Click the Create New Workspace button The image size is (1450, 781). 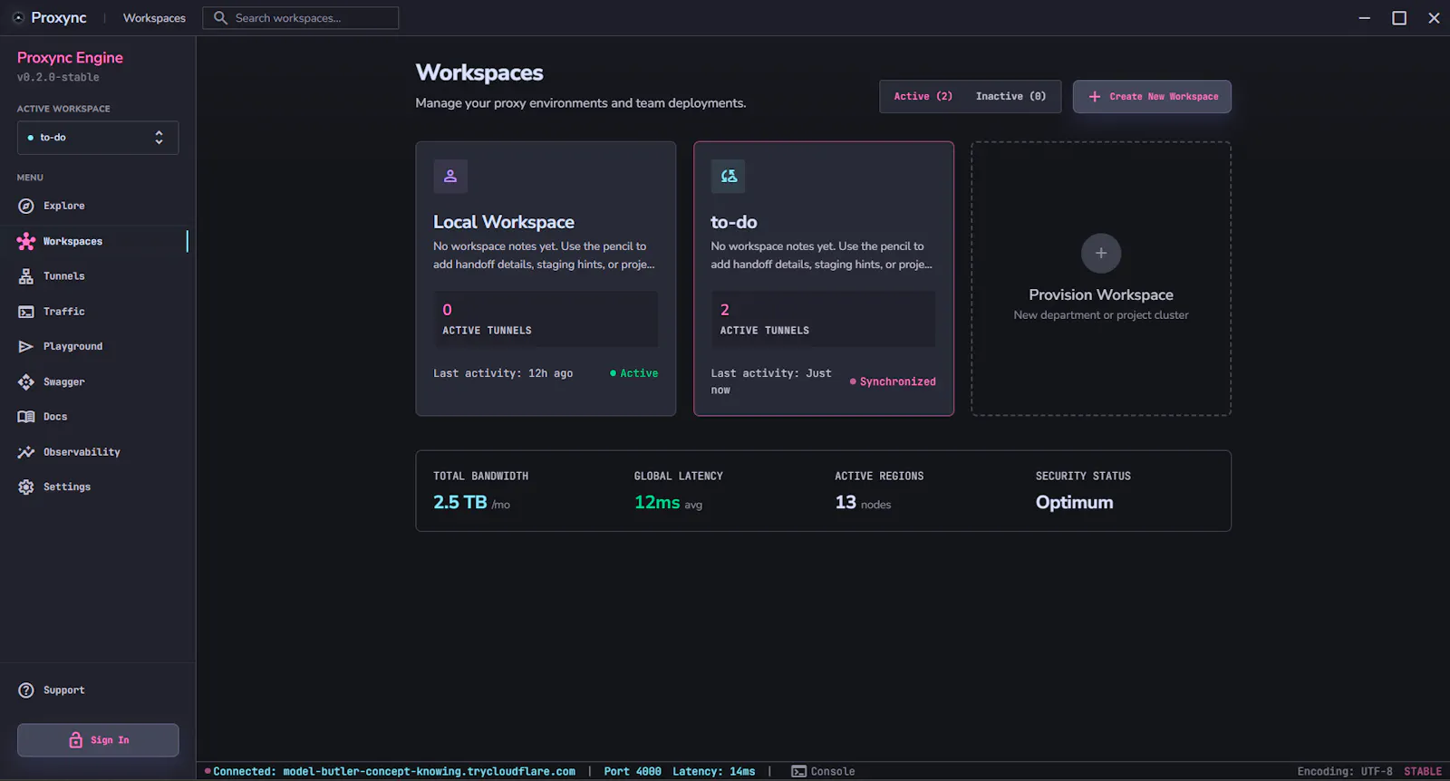(x=1152, y=96)
